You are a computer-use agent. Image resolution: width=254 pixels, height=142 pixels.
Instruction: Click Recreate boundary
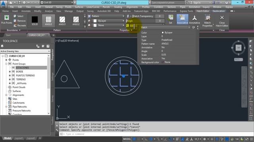(19, 25)
